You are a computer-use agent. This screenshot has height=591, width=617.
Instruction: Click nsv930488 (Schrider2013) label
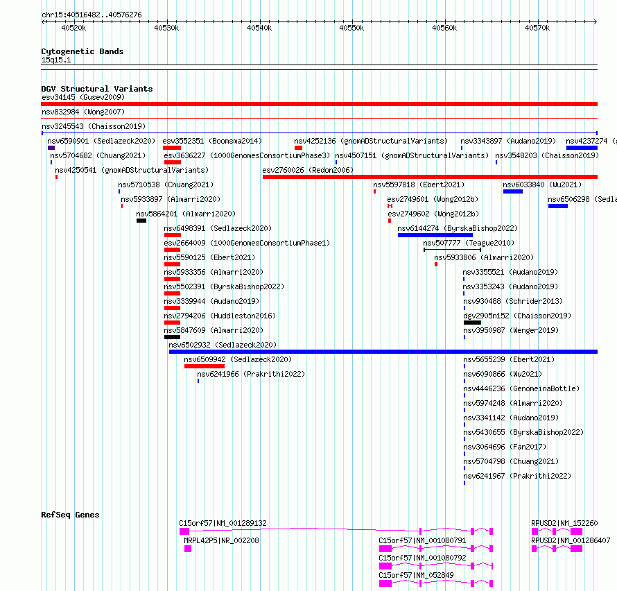point(513,301)
